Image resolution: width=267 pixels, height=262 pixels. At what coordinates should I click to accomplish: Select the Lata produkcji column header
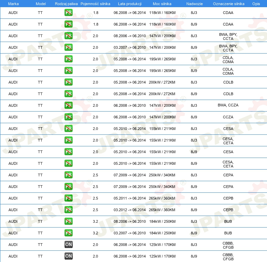coord(130,4)
